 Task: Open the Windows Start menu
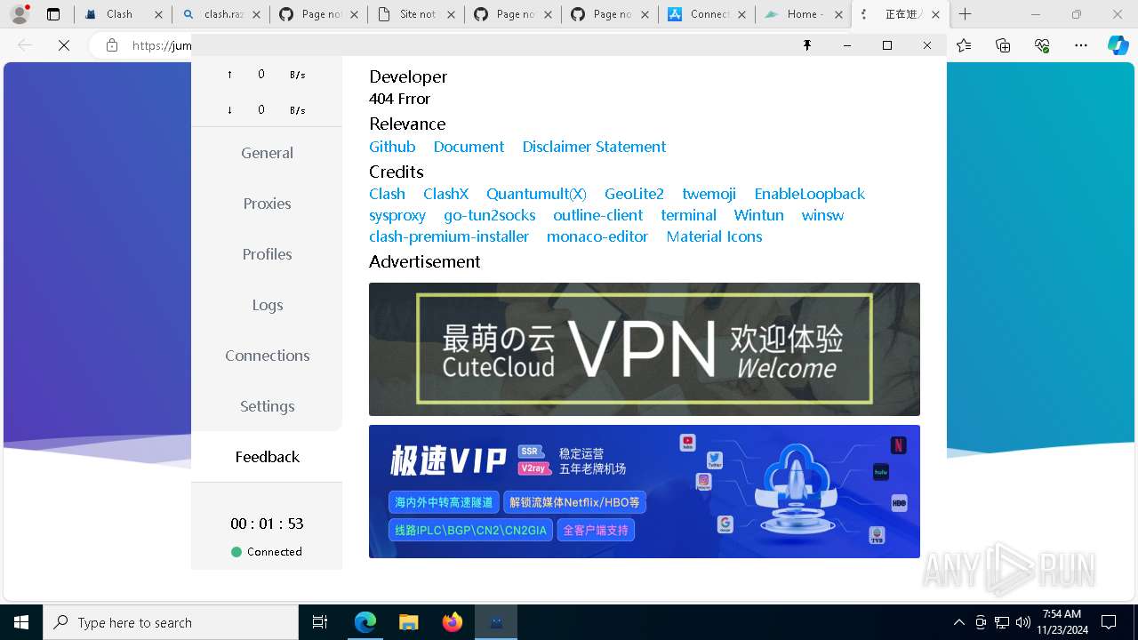(x=21, y=622)
